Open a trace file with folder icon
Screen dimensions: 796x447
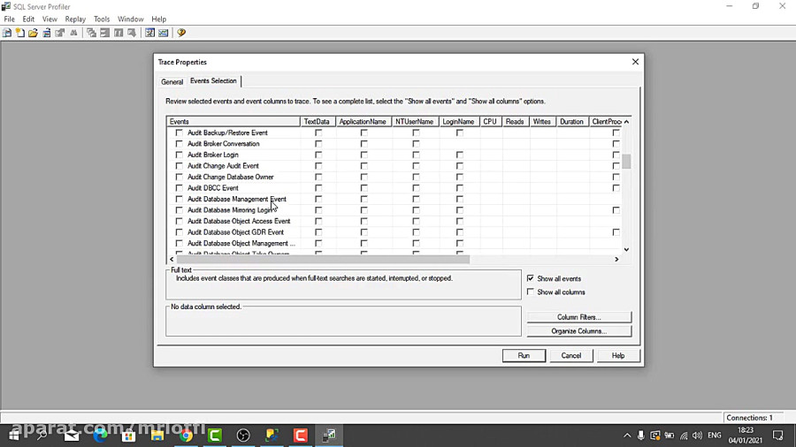click(33, 33)
